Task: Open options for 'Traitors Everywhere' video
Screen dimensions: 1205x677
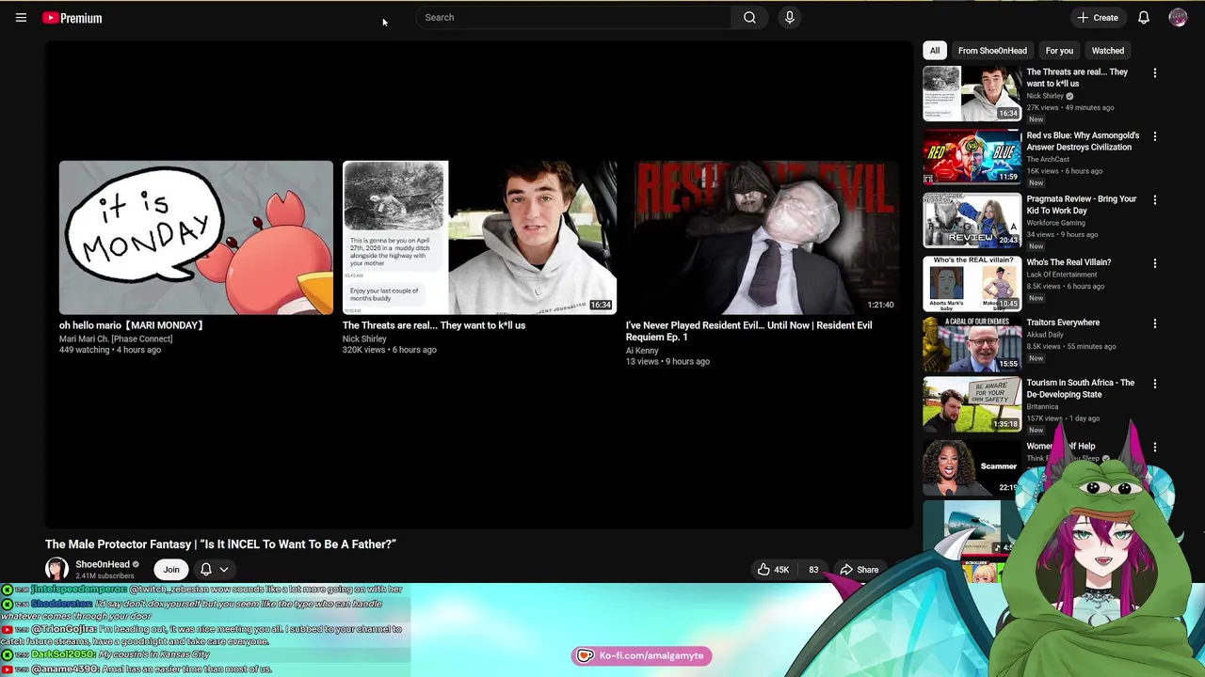Action: (1155, 323)
